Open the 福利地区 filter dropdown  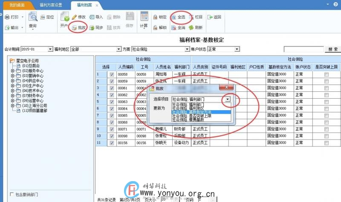pyautogui.click(x=118, y=49)
